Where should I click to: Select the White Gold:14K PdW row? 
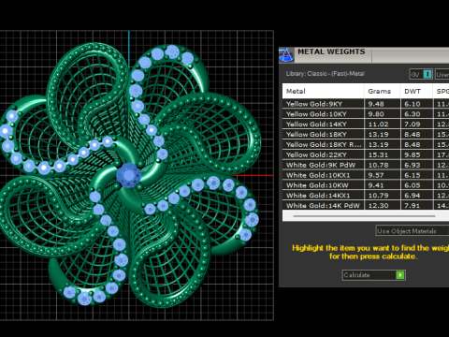[x=366, y=206]
